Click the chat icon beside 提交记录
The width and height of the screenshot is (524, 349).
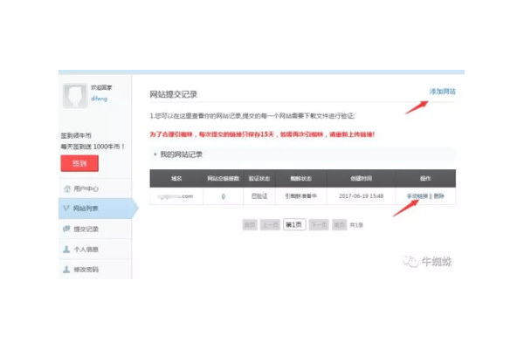pyautogui.click(x=66, y=229)
